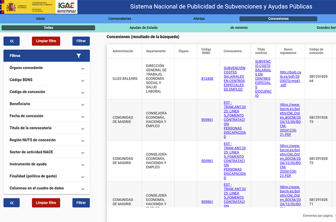The height and width of the screenshot is (222, 336).
Task: Open bocm.es bases link in SB129182873 row
Action: (290, 120)
